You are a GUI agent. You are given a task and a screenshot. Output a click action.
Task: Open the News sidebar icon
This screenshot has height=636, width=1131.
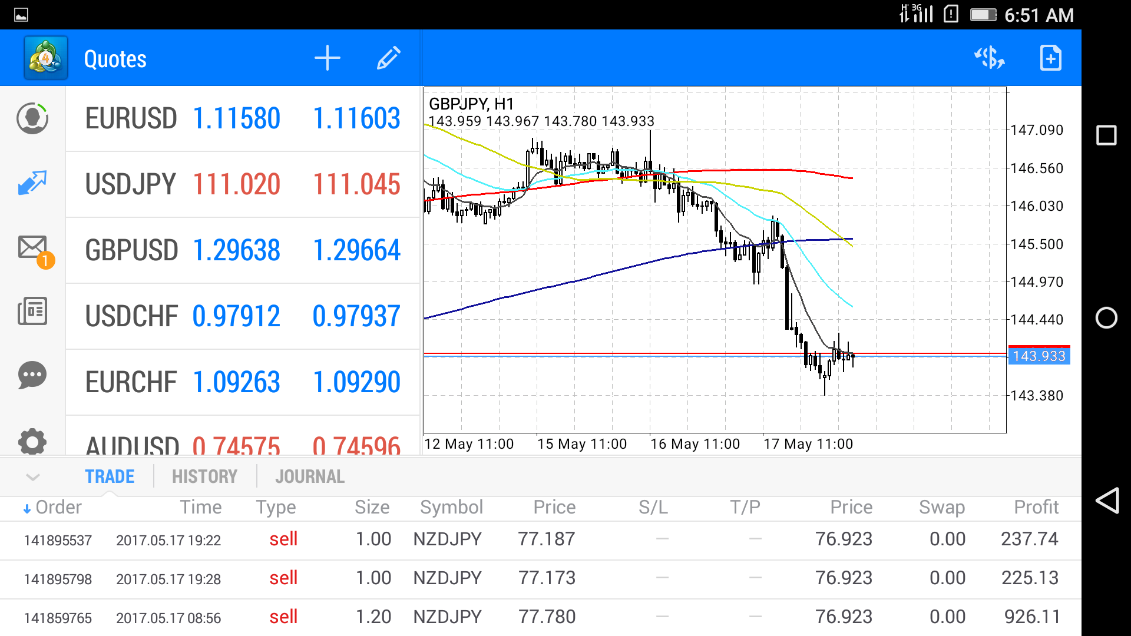pos(32,311)
